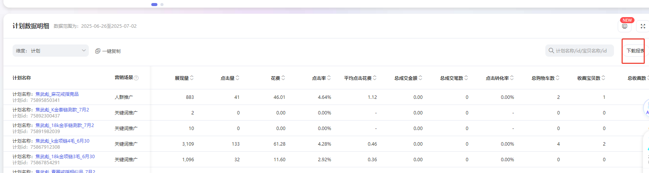Sort by 总成交金额 column
This screenshot has width=649, height=173.
pyautogui.click(x=421, y=78)
